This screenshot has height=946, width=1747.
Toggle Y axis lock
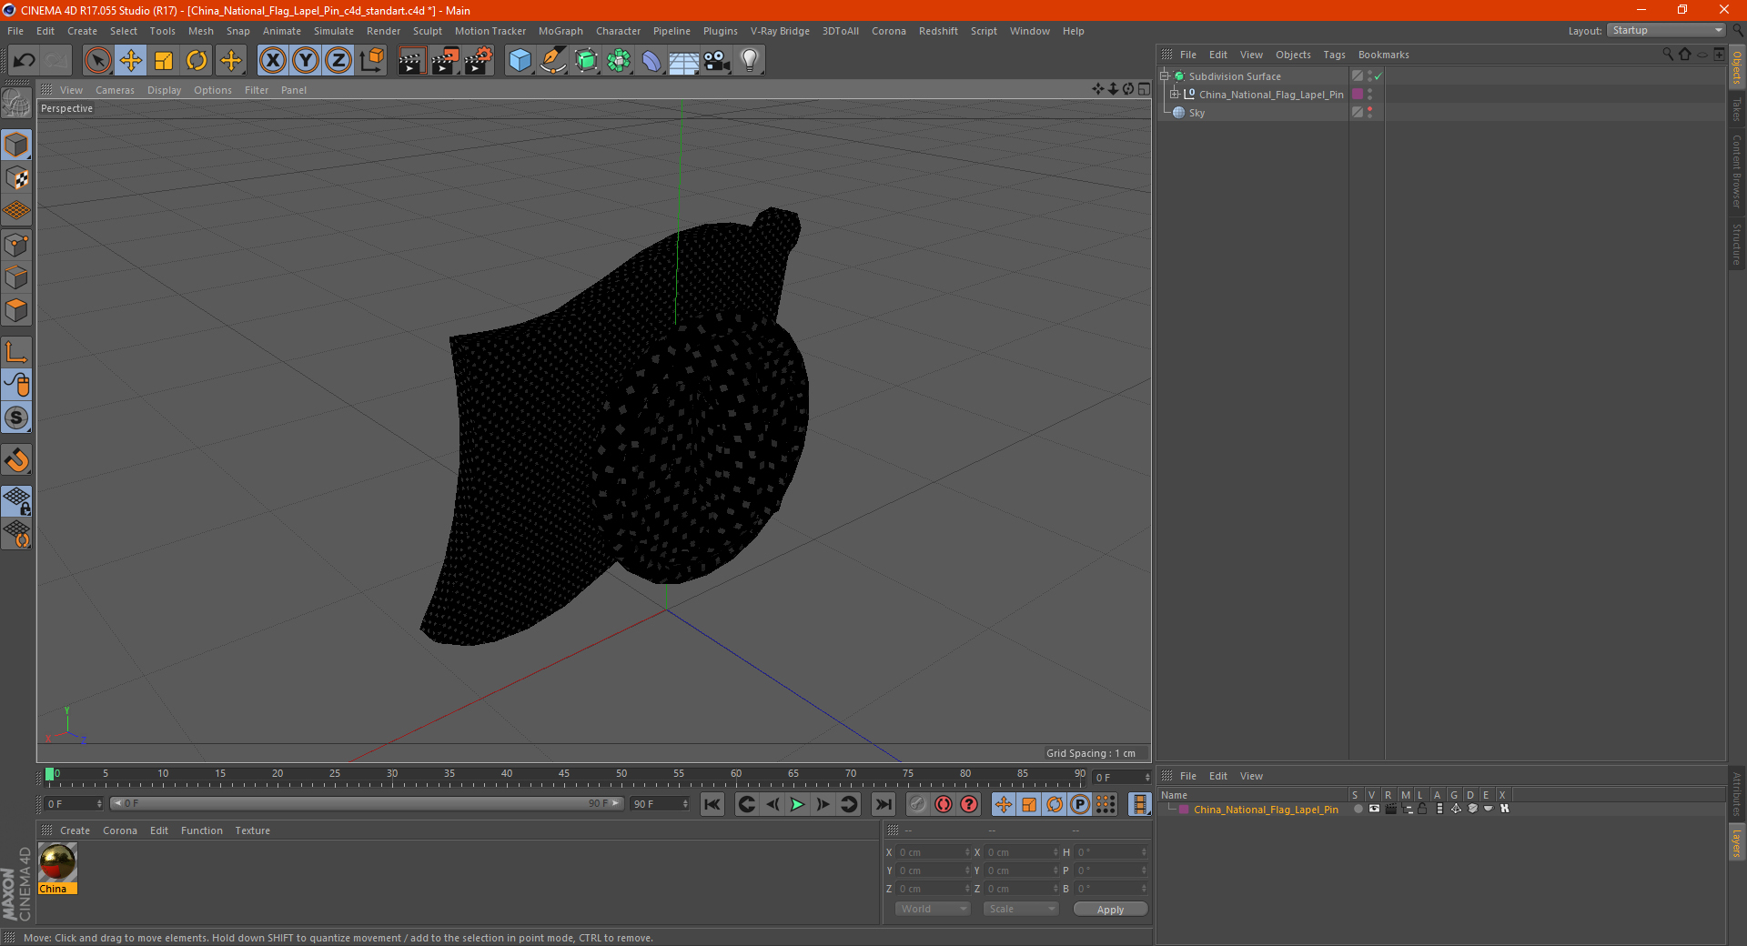pos(306,61)
